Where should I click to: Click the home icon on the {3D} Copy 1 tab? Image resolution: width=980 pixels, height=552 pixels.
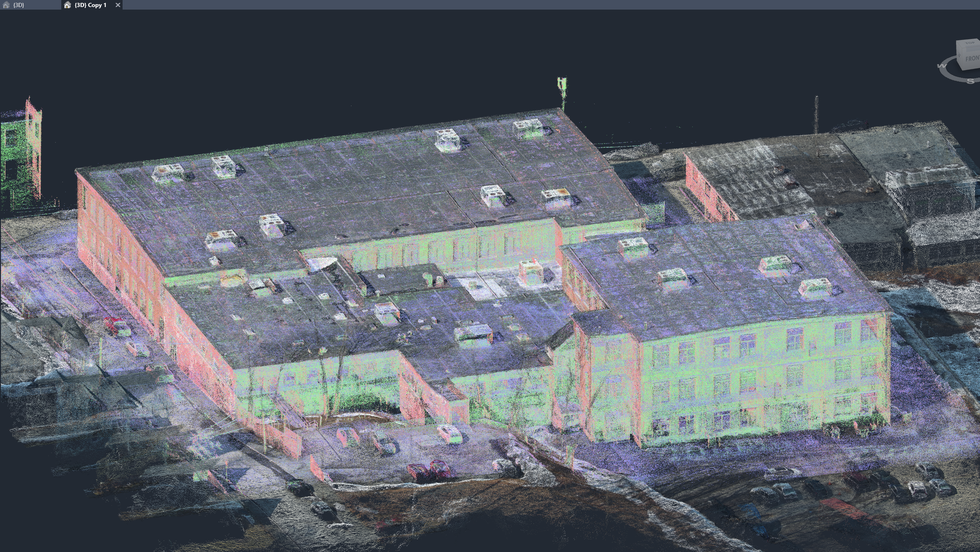(x=67, y=5)
